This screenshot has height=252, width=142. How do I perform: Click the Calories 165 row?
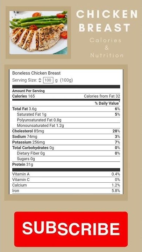66,96
